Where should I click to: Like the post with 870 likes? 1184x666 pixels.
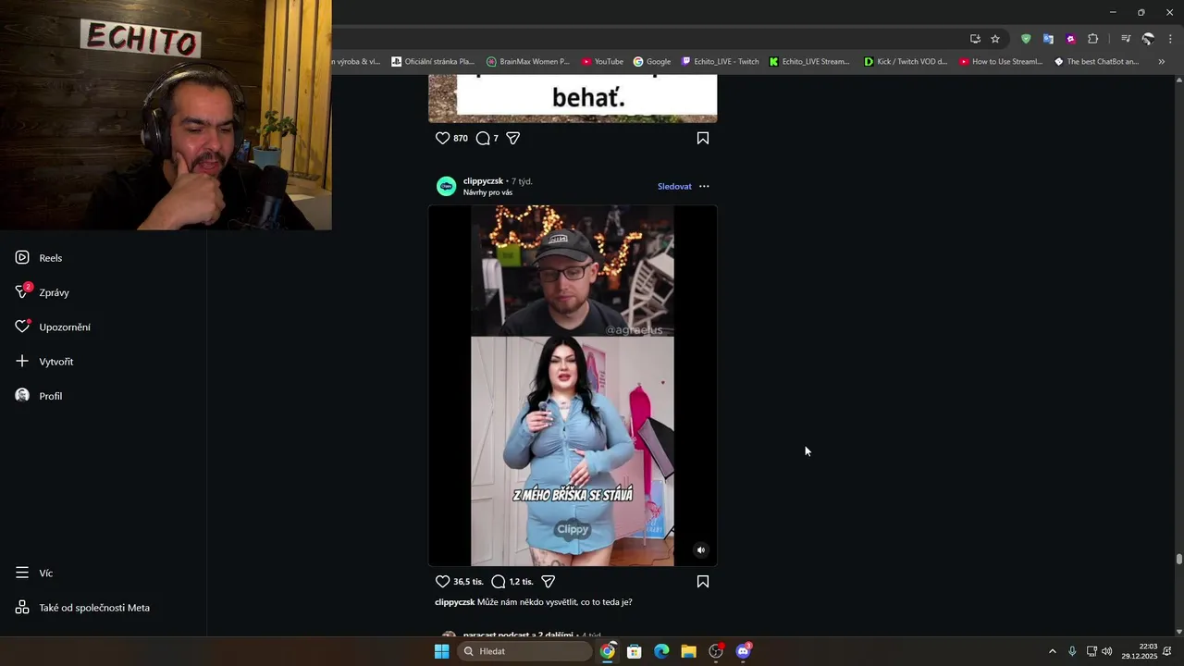click(442, 138)
